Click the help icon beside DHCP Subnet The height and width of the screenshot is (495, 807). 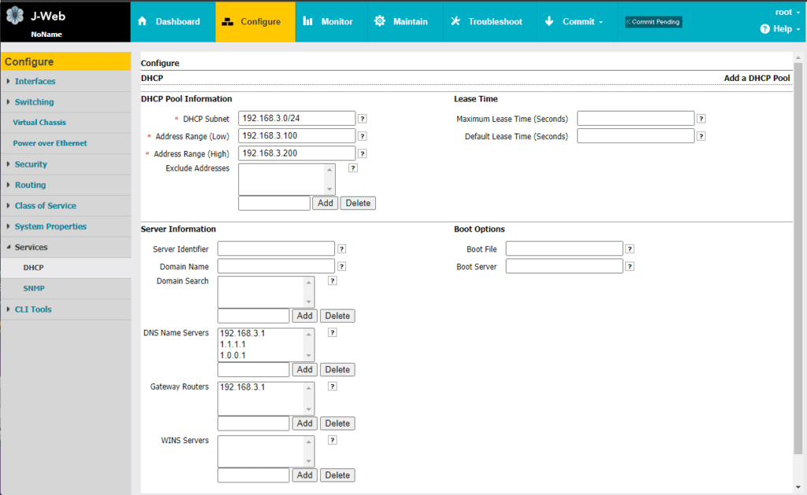[x=363, y=119]
